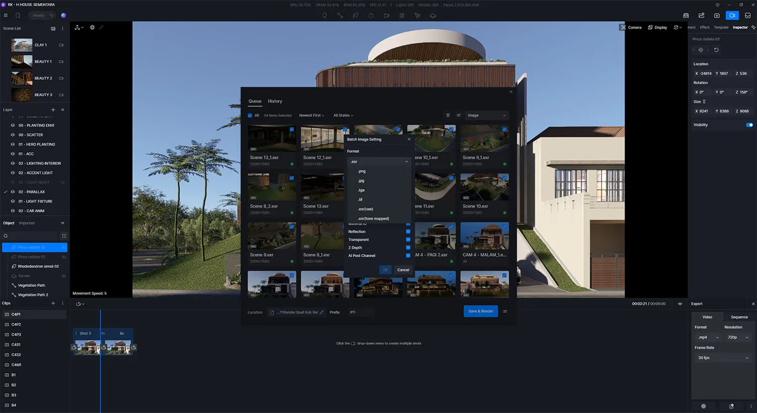
Task: Click the VR/panorama render mode icon
Action: [686, 16]
